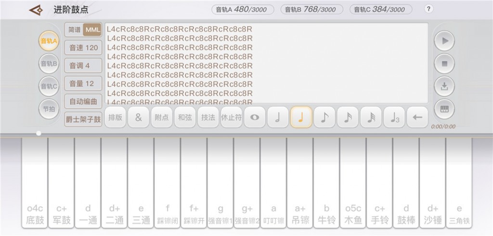Switch to 音轨C track
The height and width of the screenshot is (236, 493).
coord(49,87)
